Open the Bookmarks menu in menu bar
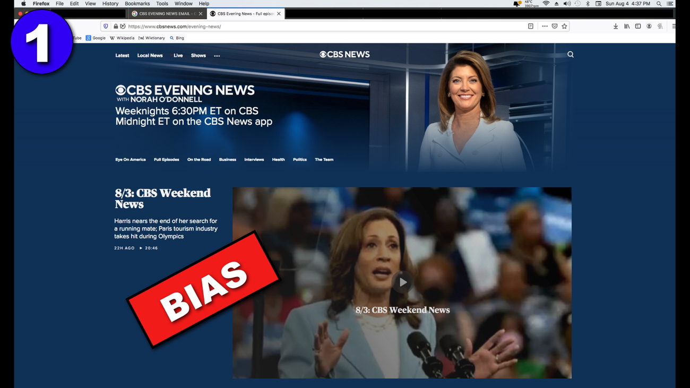This screenshot has width=690, height=388. click(x=137, y=4)
